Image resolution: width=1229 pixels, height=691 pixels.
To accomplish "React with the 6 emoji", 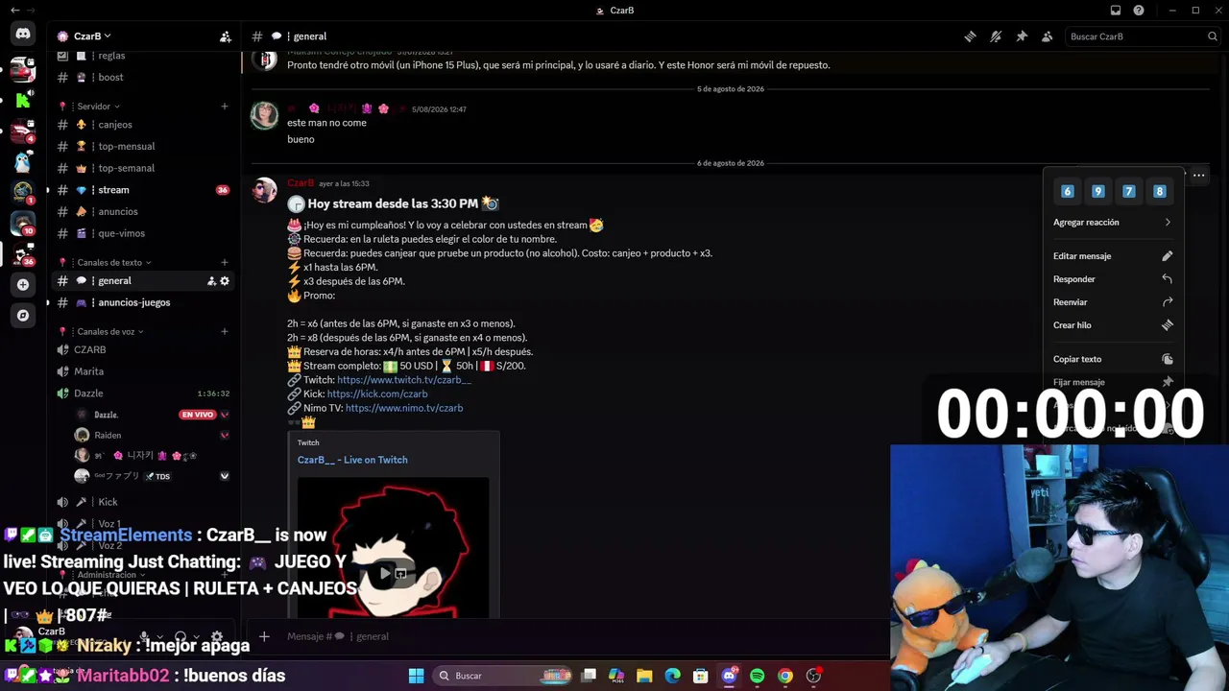I will (x=1067, y=191).
